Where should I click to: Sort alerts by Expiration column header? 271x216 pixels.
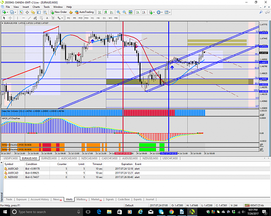click(127, 164)
